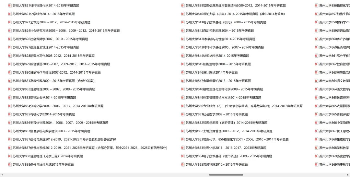Viewport: 350px width, 177px height.
Task: Click PDF icon for 苏州大学857细胞生物 file
Action: [x=317, y=14]
